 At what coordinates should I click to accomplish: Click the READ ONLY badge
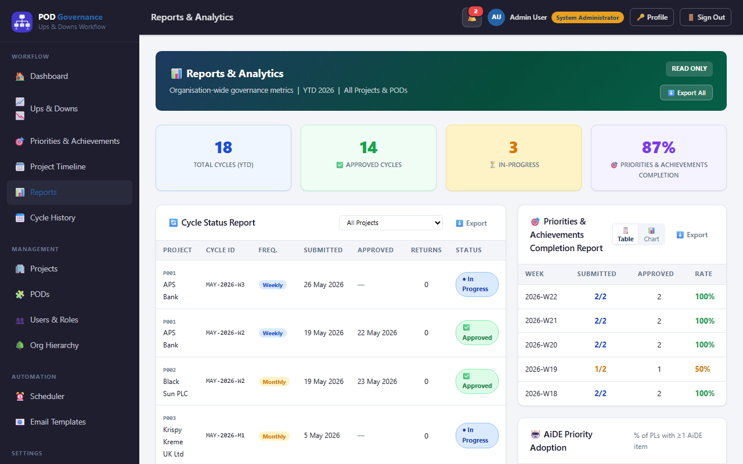coord(689,68)
